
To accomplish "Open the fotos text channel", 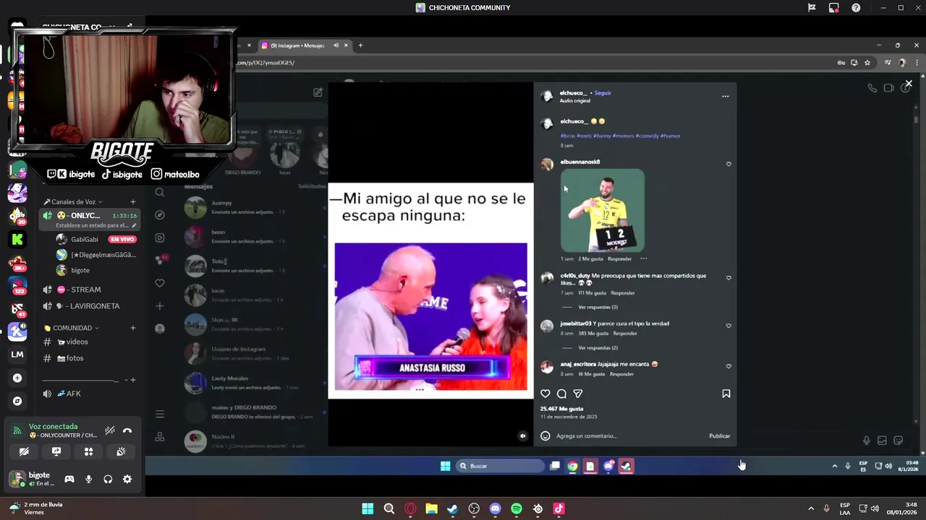I will pos(88,358).
